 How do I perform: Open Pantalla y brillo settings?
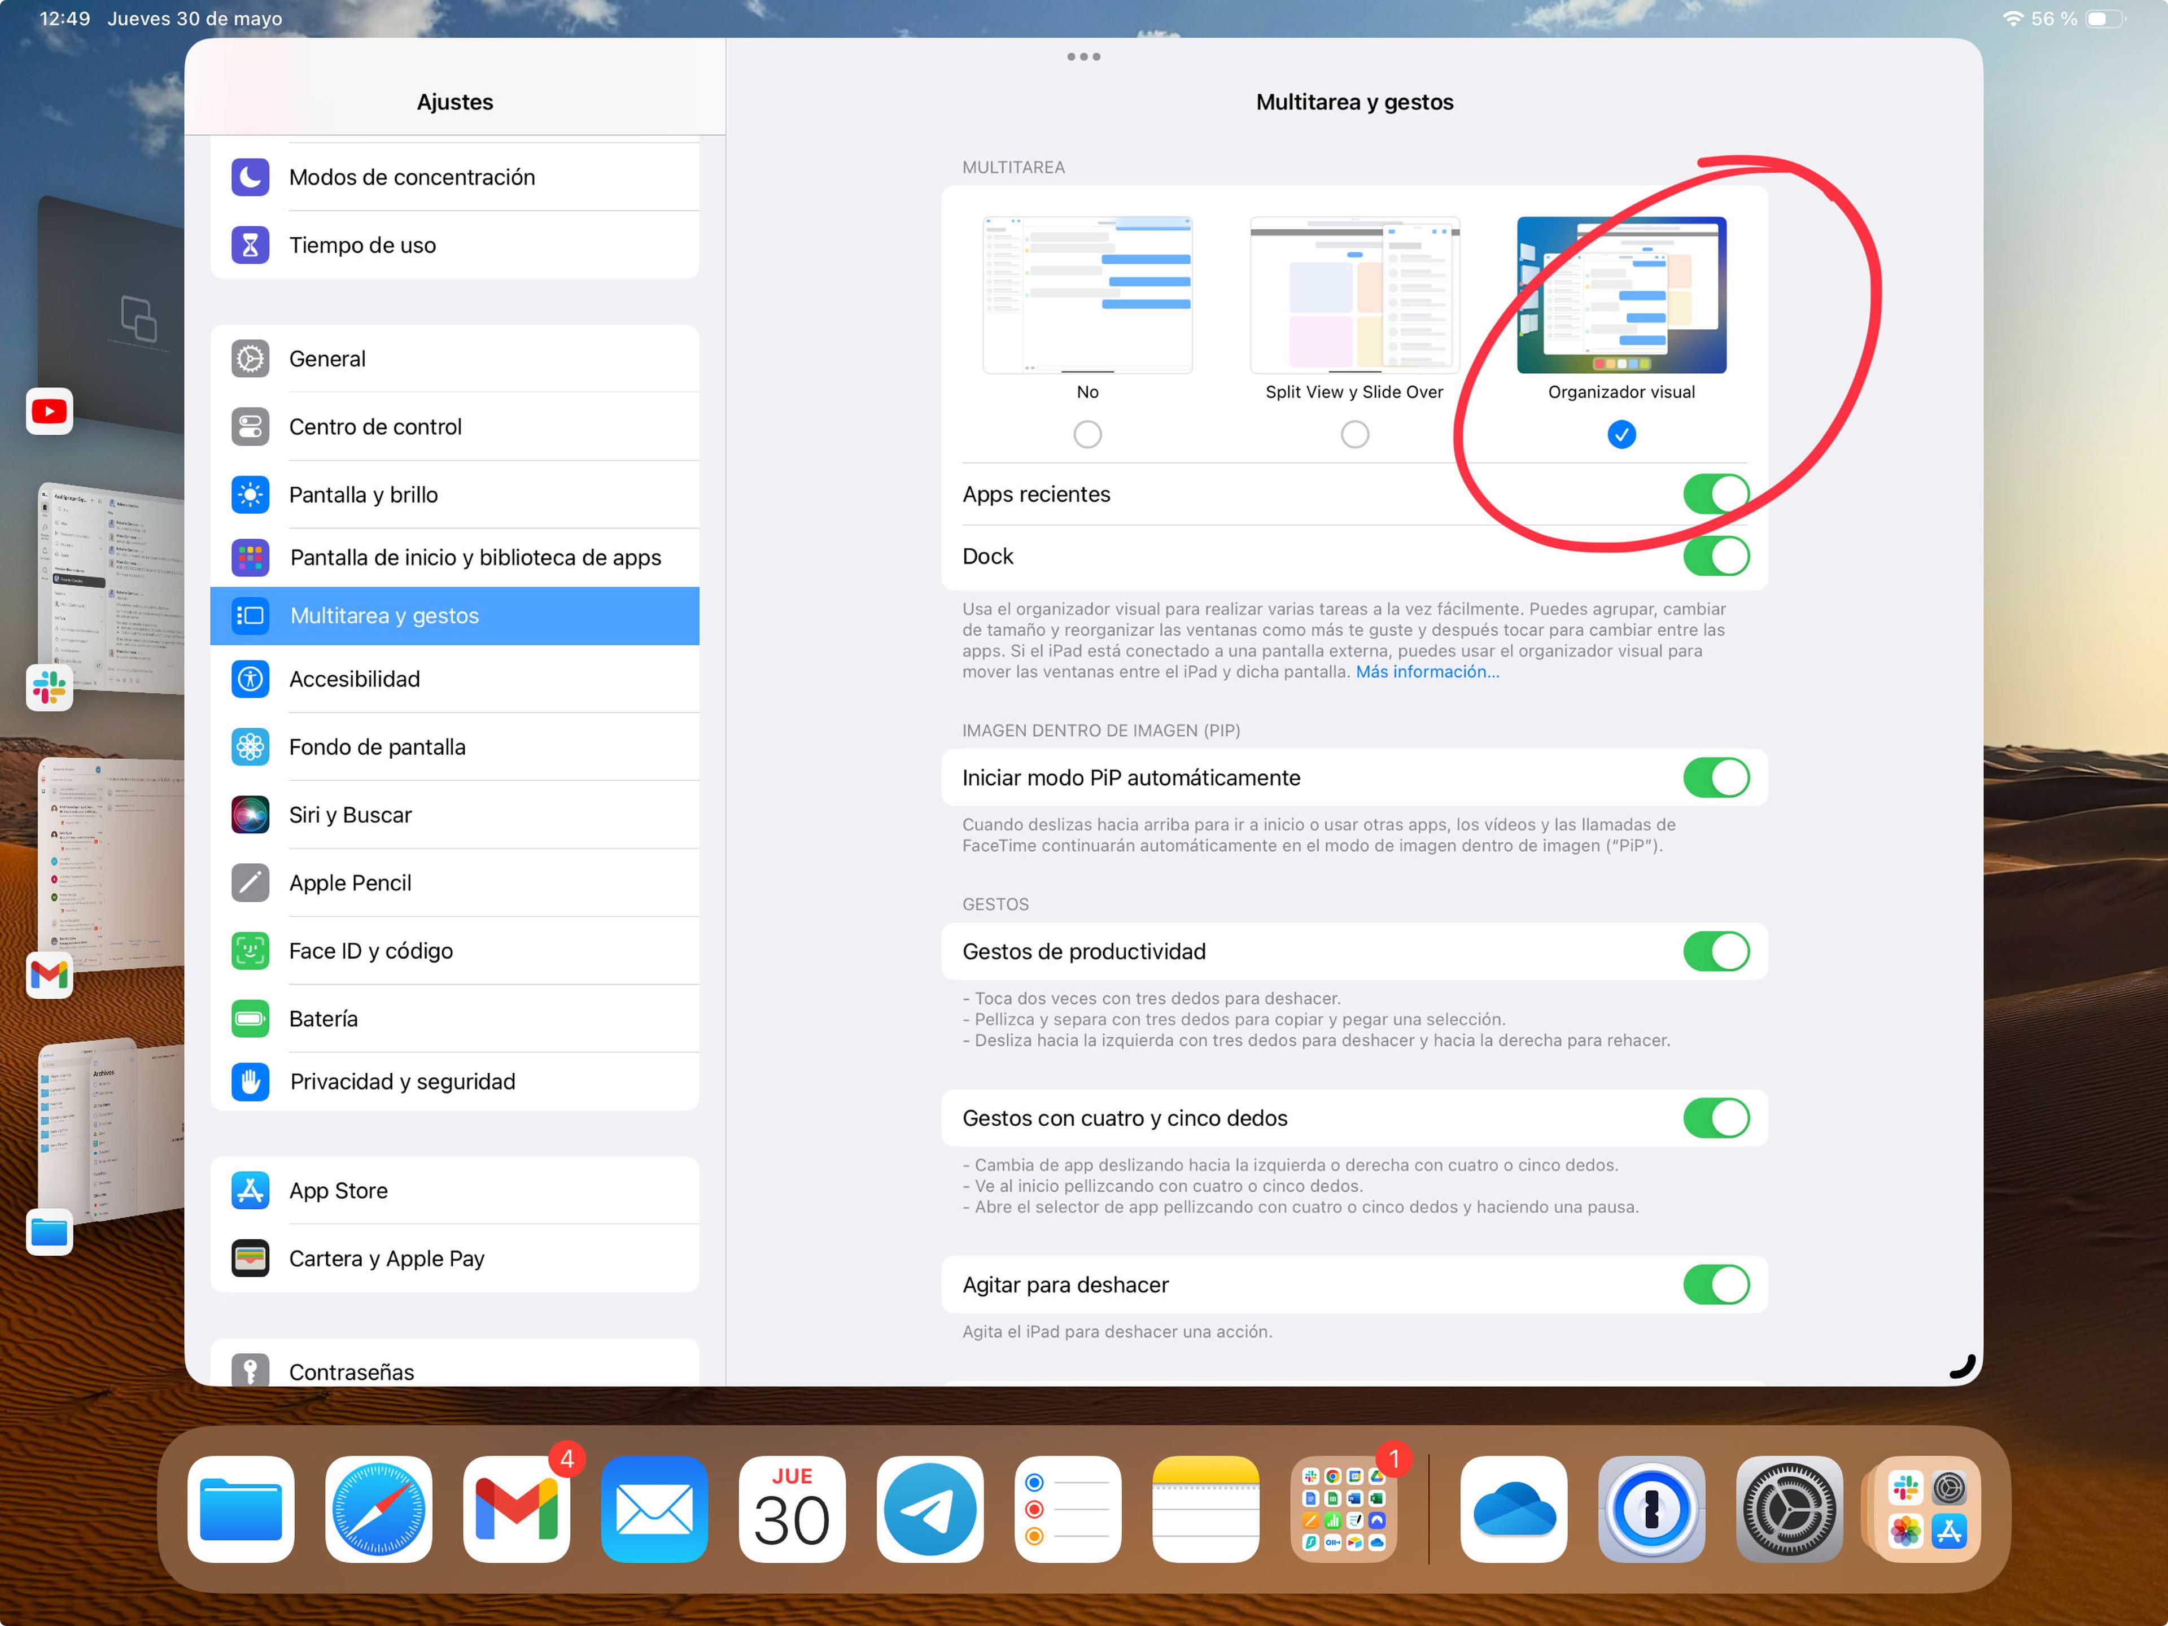[454, 494]
